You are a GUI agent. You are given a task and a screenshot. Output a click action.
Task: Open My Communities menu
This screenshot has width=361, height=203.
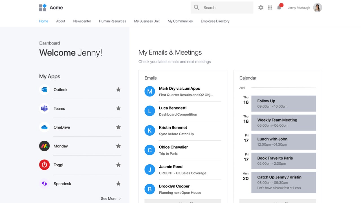(x=180, y=21)
